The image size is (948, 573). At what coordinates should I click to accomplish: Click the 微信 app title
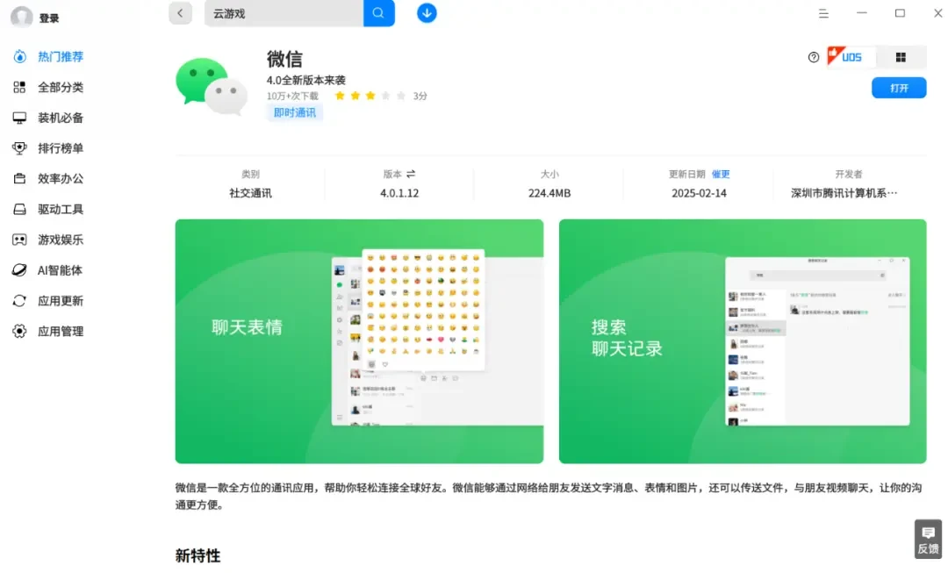284,59
